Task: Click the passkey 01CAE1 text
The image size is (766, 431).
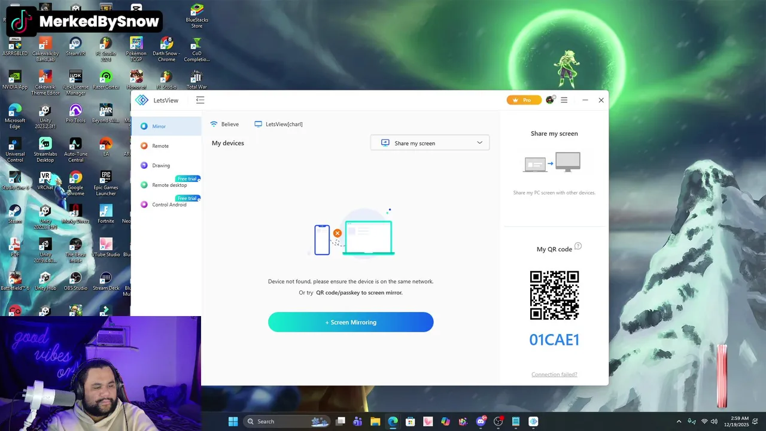Action: tap(554, 340)
